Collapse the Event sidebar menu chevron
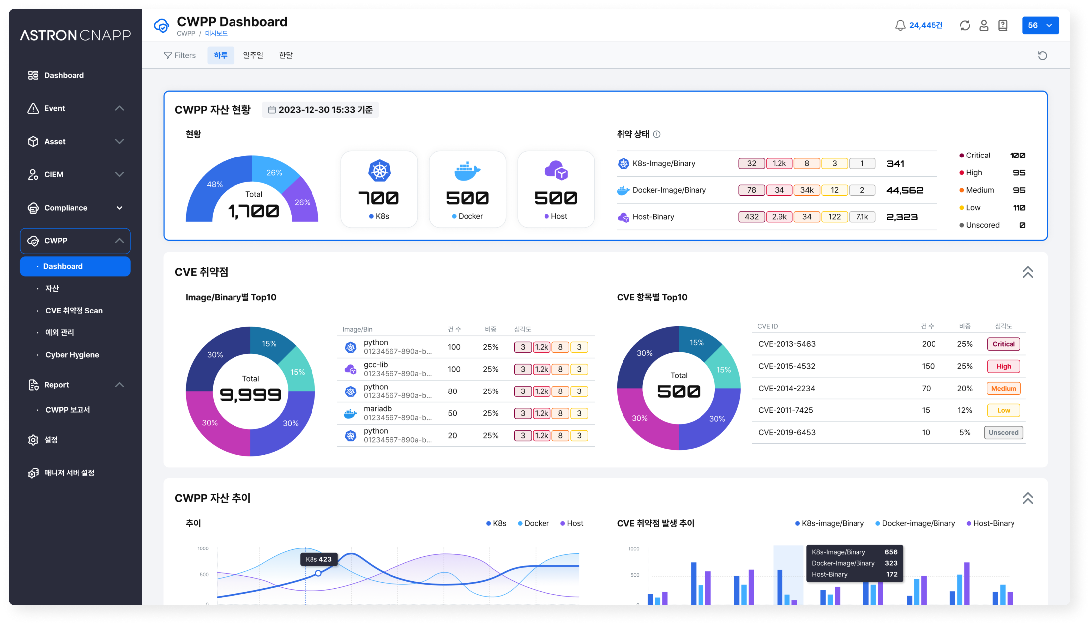The image size is (1091, 626). [x=119, y=108]
